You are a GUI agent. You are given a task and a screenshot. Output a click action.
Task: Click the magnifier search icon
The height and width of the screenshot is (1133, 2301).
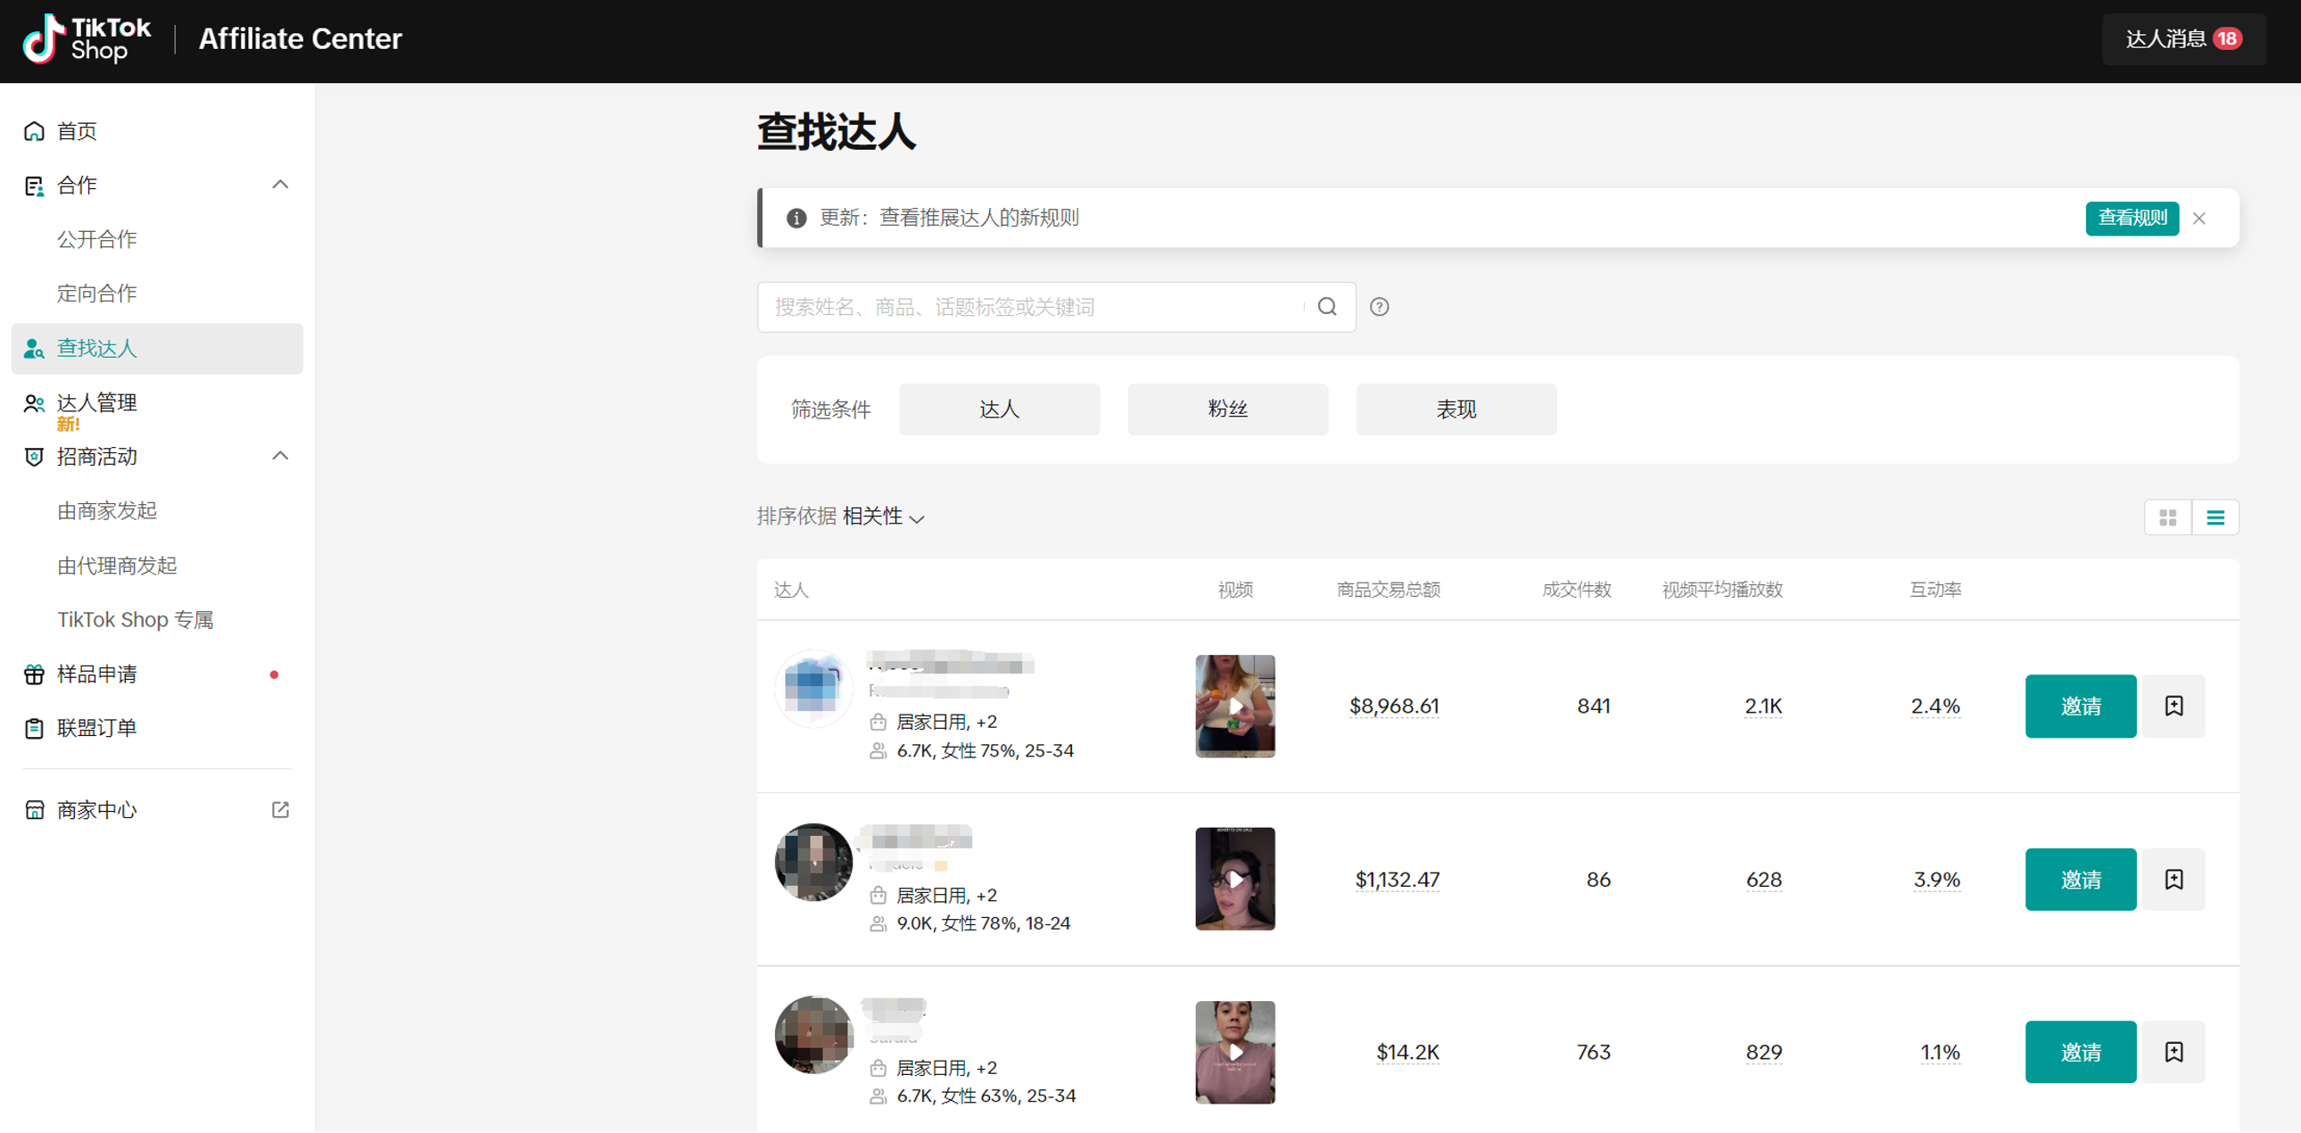click(x=1327, y=308)
